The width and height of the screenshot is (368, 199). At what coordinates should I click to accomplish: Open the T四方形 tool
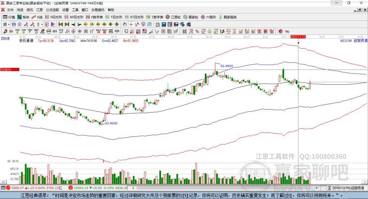tap(114, 17)
